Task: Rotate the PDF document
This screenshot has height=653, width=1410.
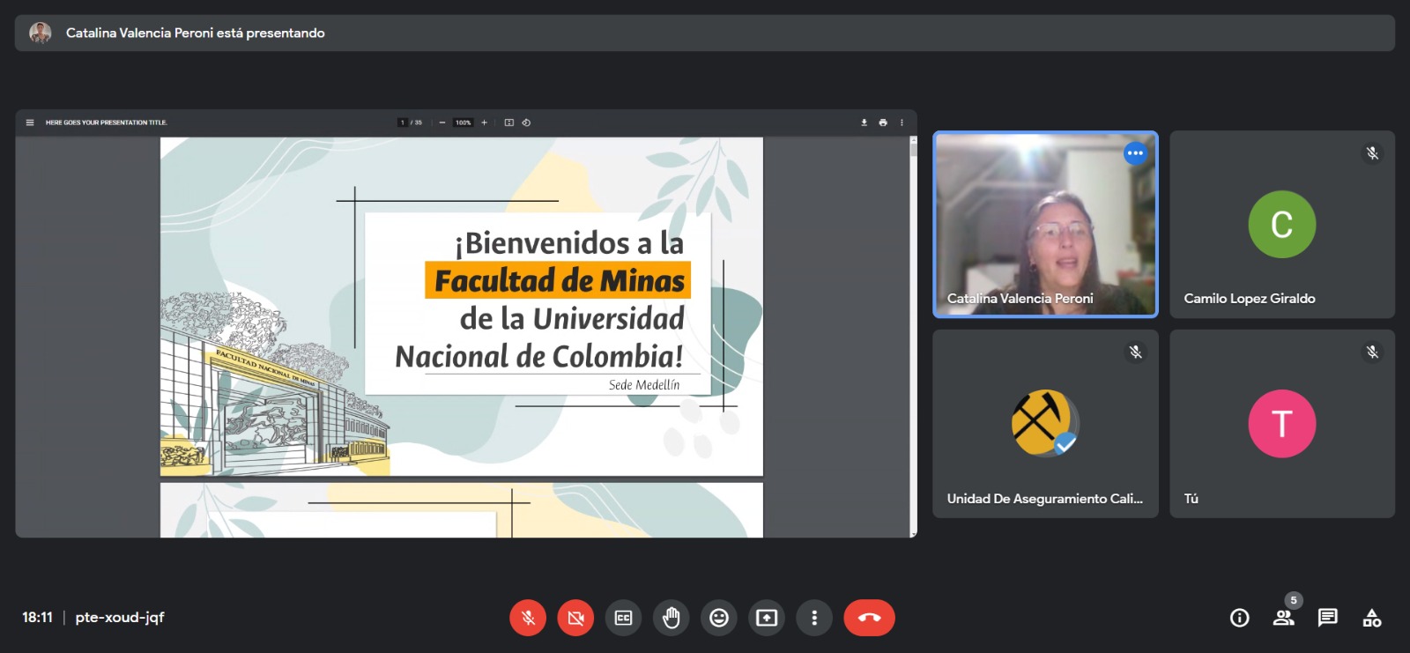Action: 526,122
